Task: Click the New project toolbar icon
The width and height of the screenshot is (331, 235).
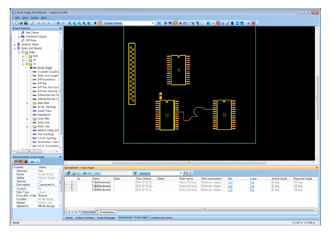Action: pos(16,22)
